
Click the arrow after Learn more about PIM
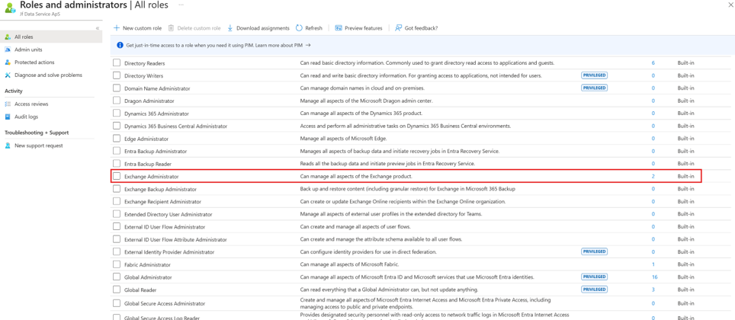coord(308,45)
